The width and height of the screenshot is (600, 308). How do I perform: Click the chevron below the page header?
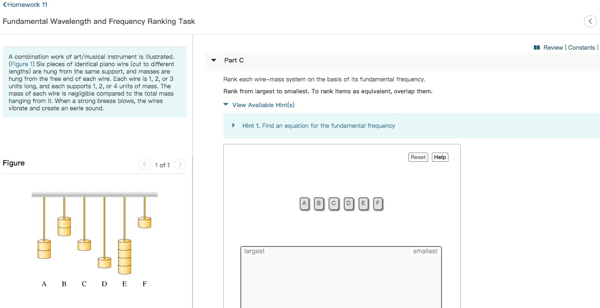(x=590, y=21)
